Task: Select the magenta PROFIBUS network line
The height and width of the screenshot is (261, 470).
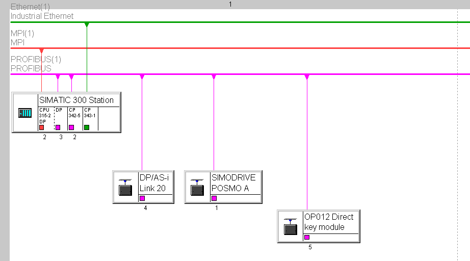Action: [240, 74]
